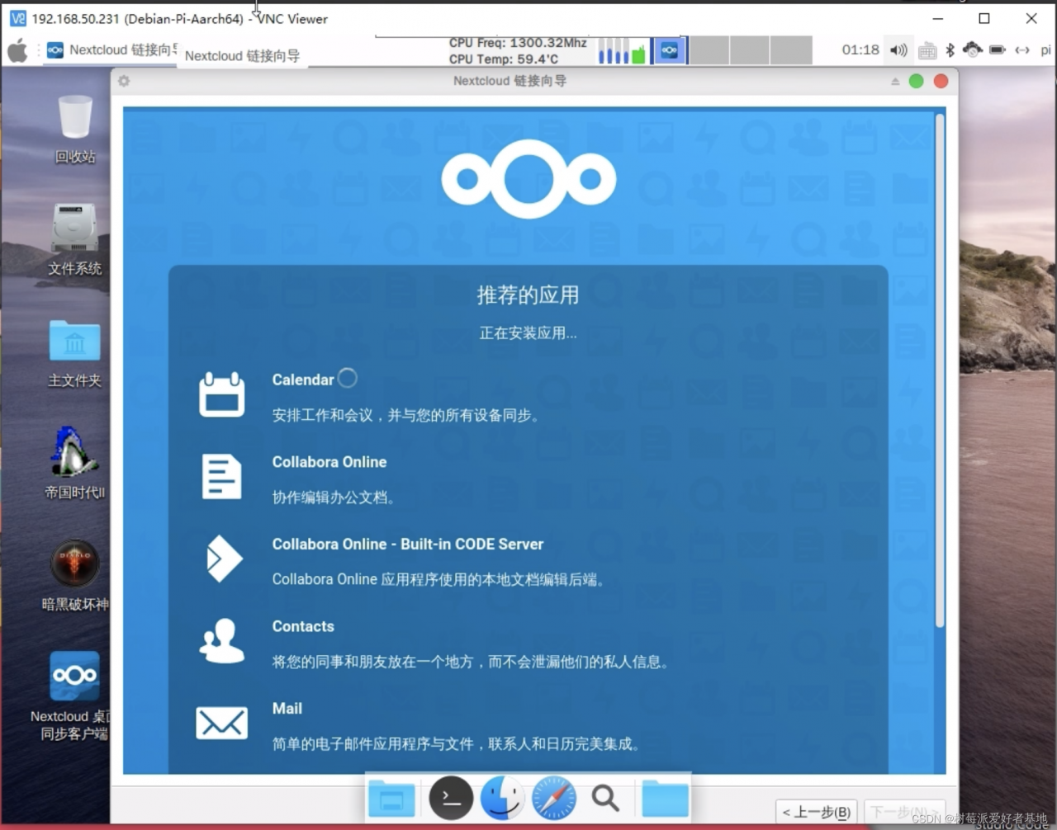Click the Mail heading text
This screenshot has width=1057, height=830.
point(287,709)
